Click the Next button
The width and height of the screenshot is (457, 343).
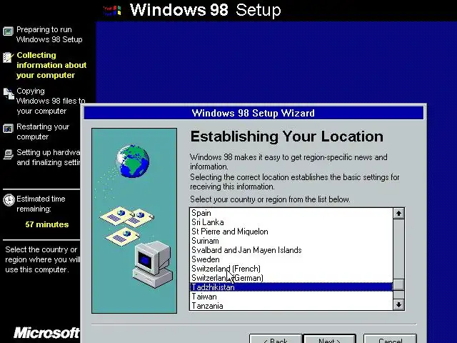pyautogui.click(x=330, y=339)
